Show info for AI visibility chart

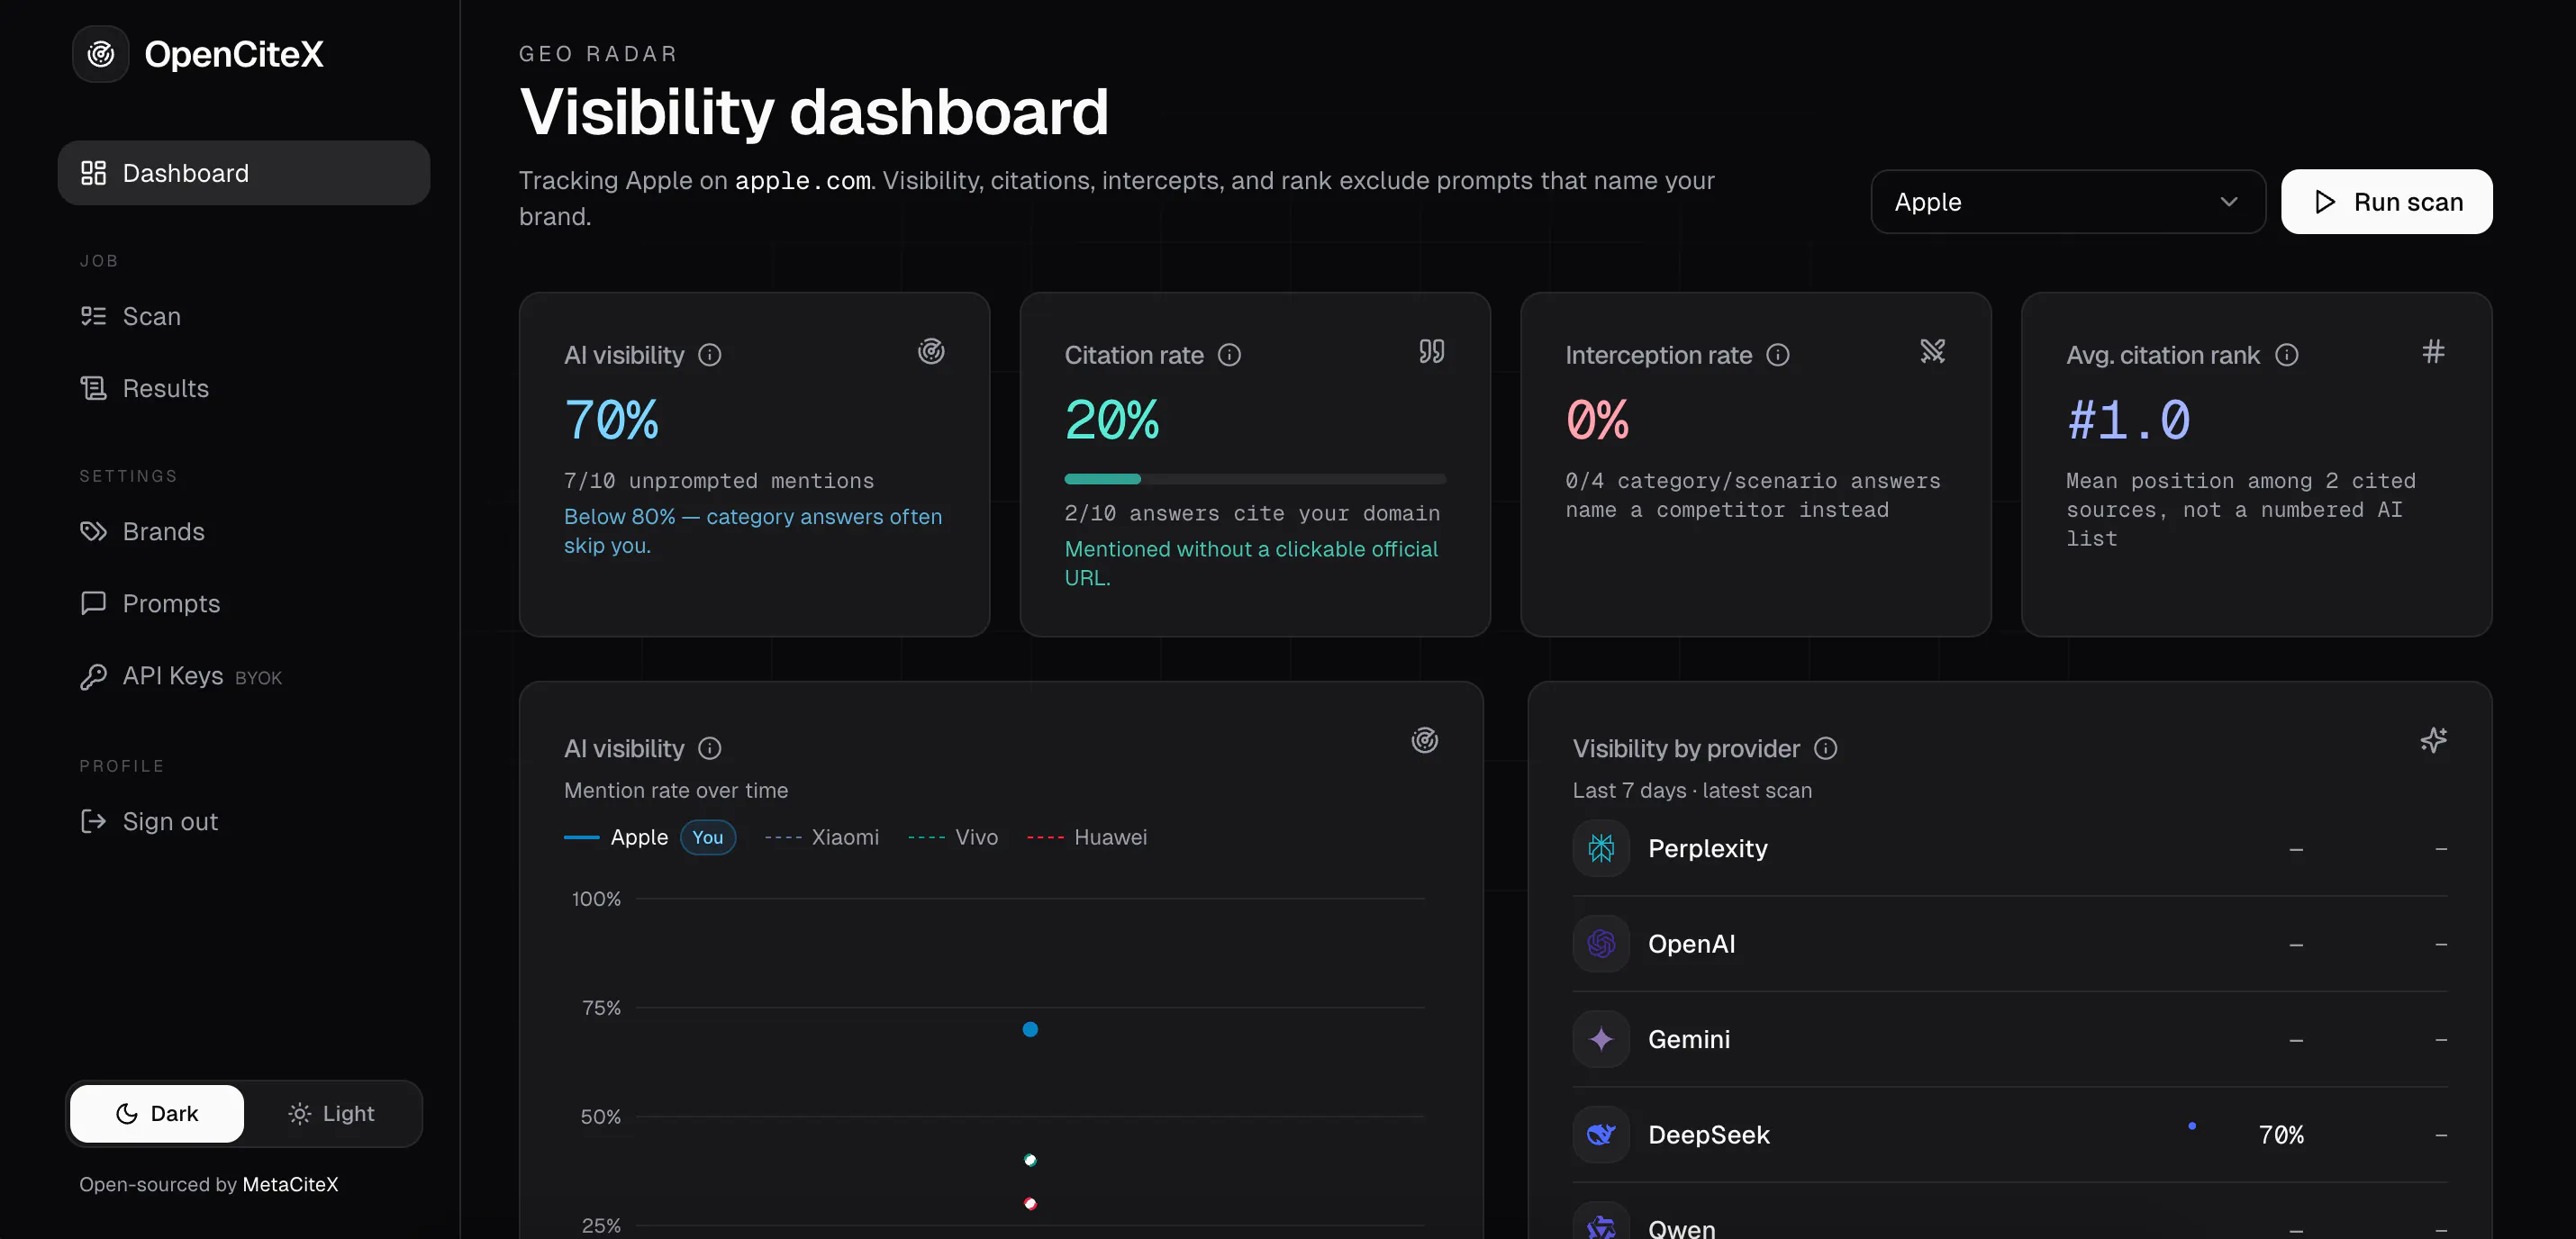[710, 748]
